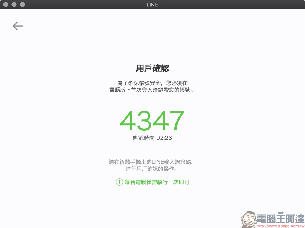Close the LINE window with first titlebar button
Image resolution: width=305 pixels, height=228 pixels.
click(x=6, y=5)
